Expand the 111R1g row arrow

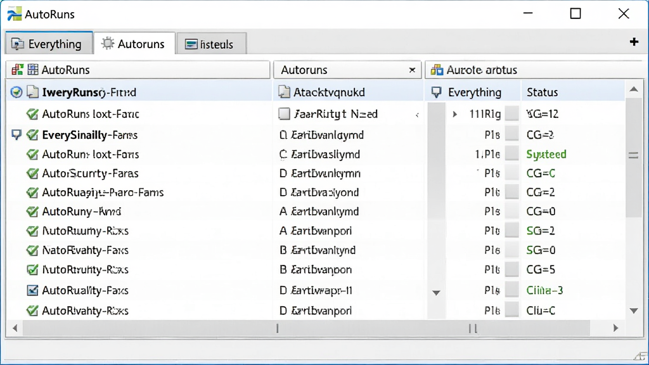pyautogui.click(x=454, y=114)
